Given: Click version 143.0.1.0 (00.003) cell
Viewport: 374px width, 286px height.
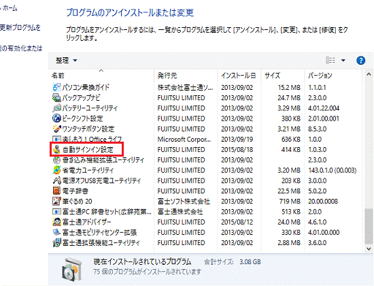Looking at the screenshot, I should pos(333,170).
